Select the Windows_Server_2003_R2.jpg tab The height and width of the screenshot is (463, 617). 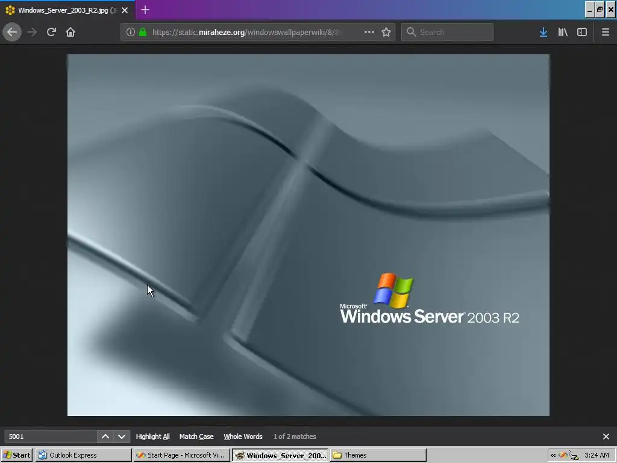tap(67, 10)
